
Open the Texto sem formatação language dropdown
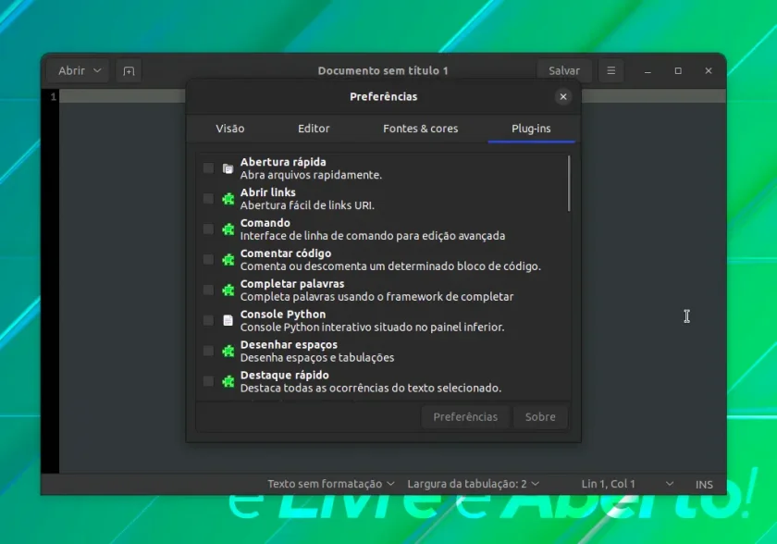331,484
